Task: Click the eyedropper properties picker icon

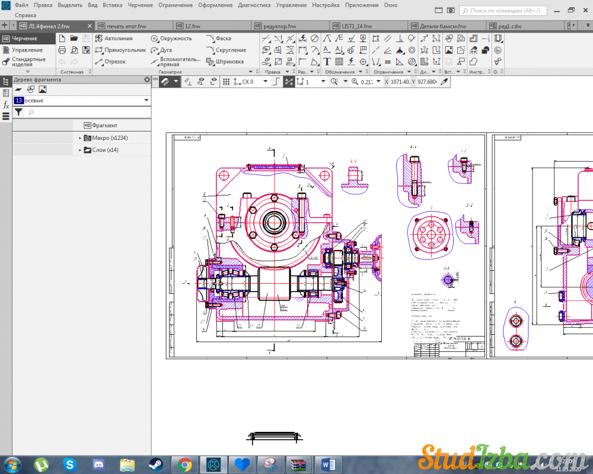Action: point(444,82)
